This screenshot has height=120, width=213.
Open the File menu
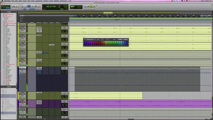[13, 1]
